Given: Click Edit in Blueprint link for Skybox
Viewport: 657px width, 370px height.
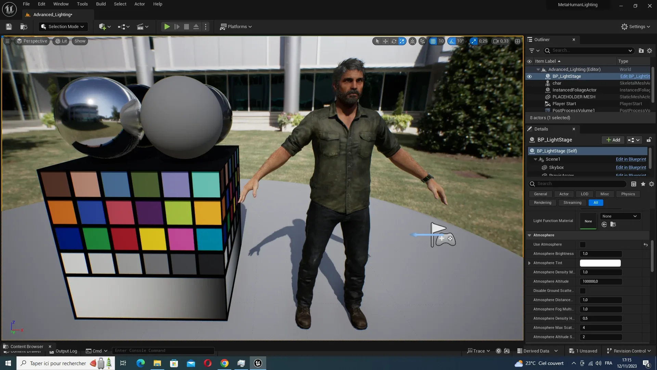Looking at the screenshot, I should pyautogui.click(x=631, y=168).
